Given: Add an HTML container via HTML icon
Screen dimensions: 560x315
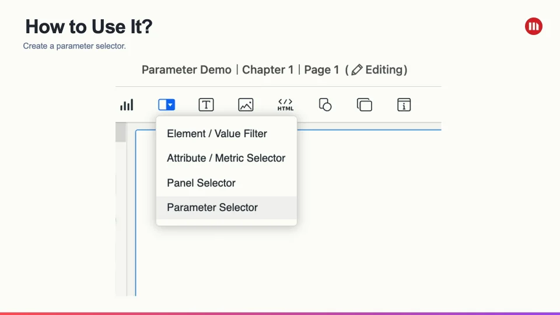Looking at the screenshot, I should coord(285,105).
